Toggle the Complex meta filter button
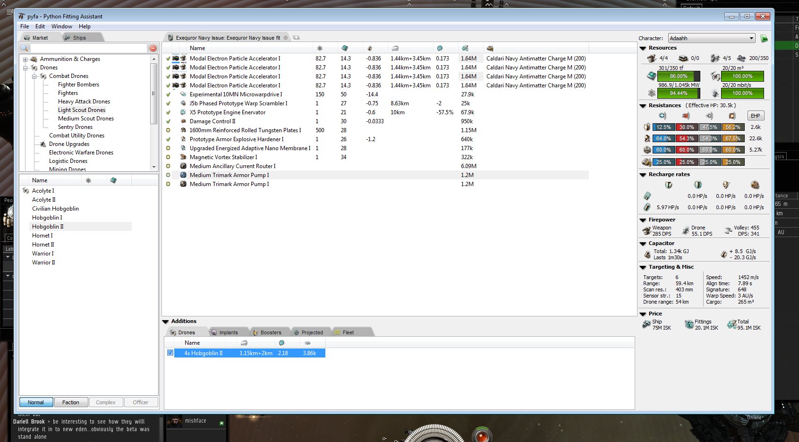799x442 pixels. [106, 402]
